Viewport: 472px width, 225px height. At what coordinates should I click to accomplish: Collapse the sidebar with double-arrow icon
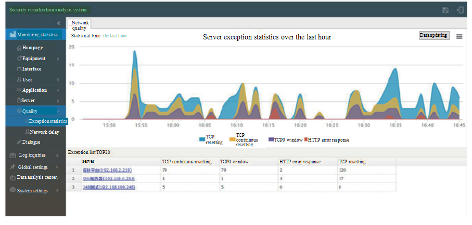pos(59,23)
